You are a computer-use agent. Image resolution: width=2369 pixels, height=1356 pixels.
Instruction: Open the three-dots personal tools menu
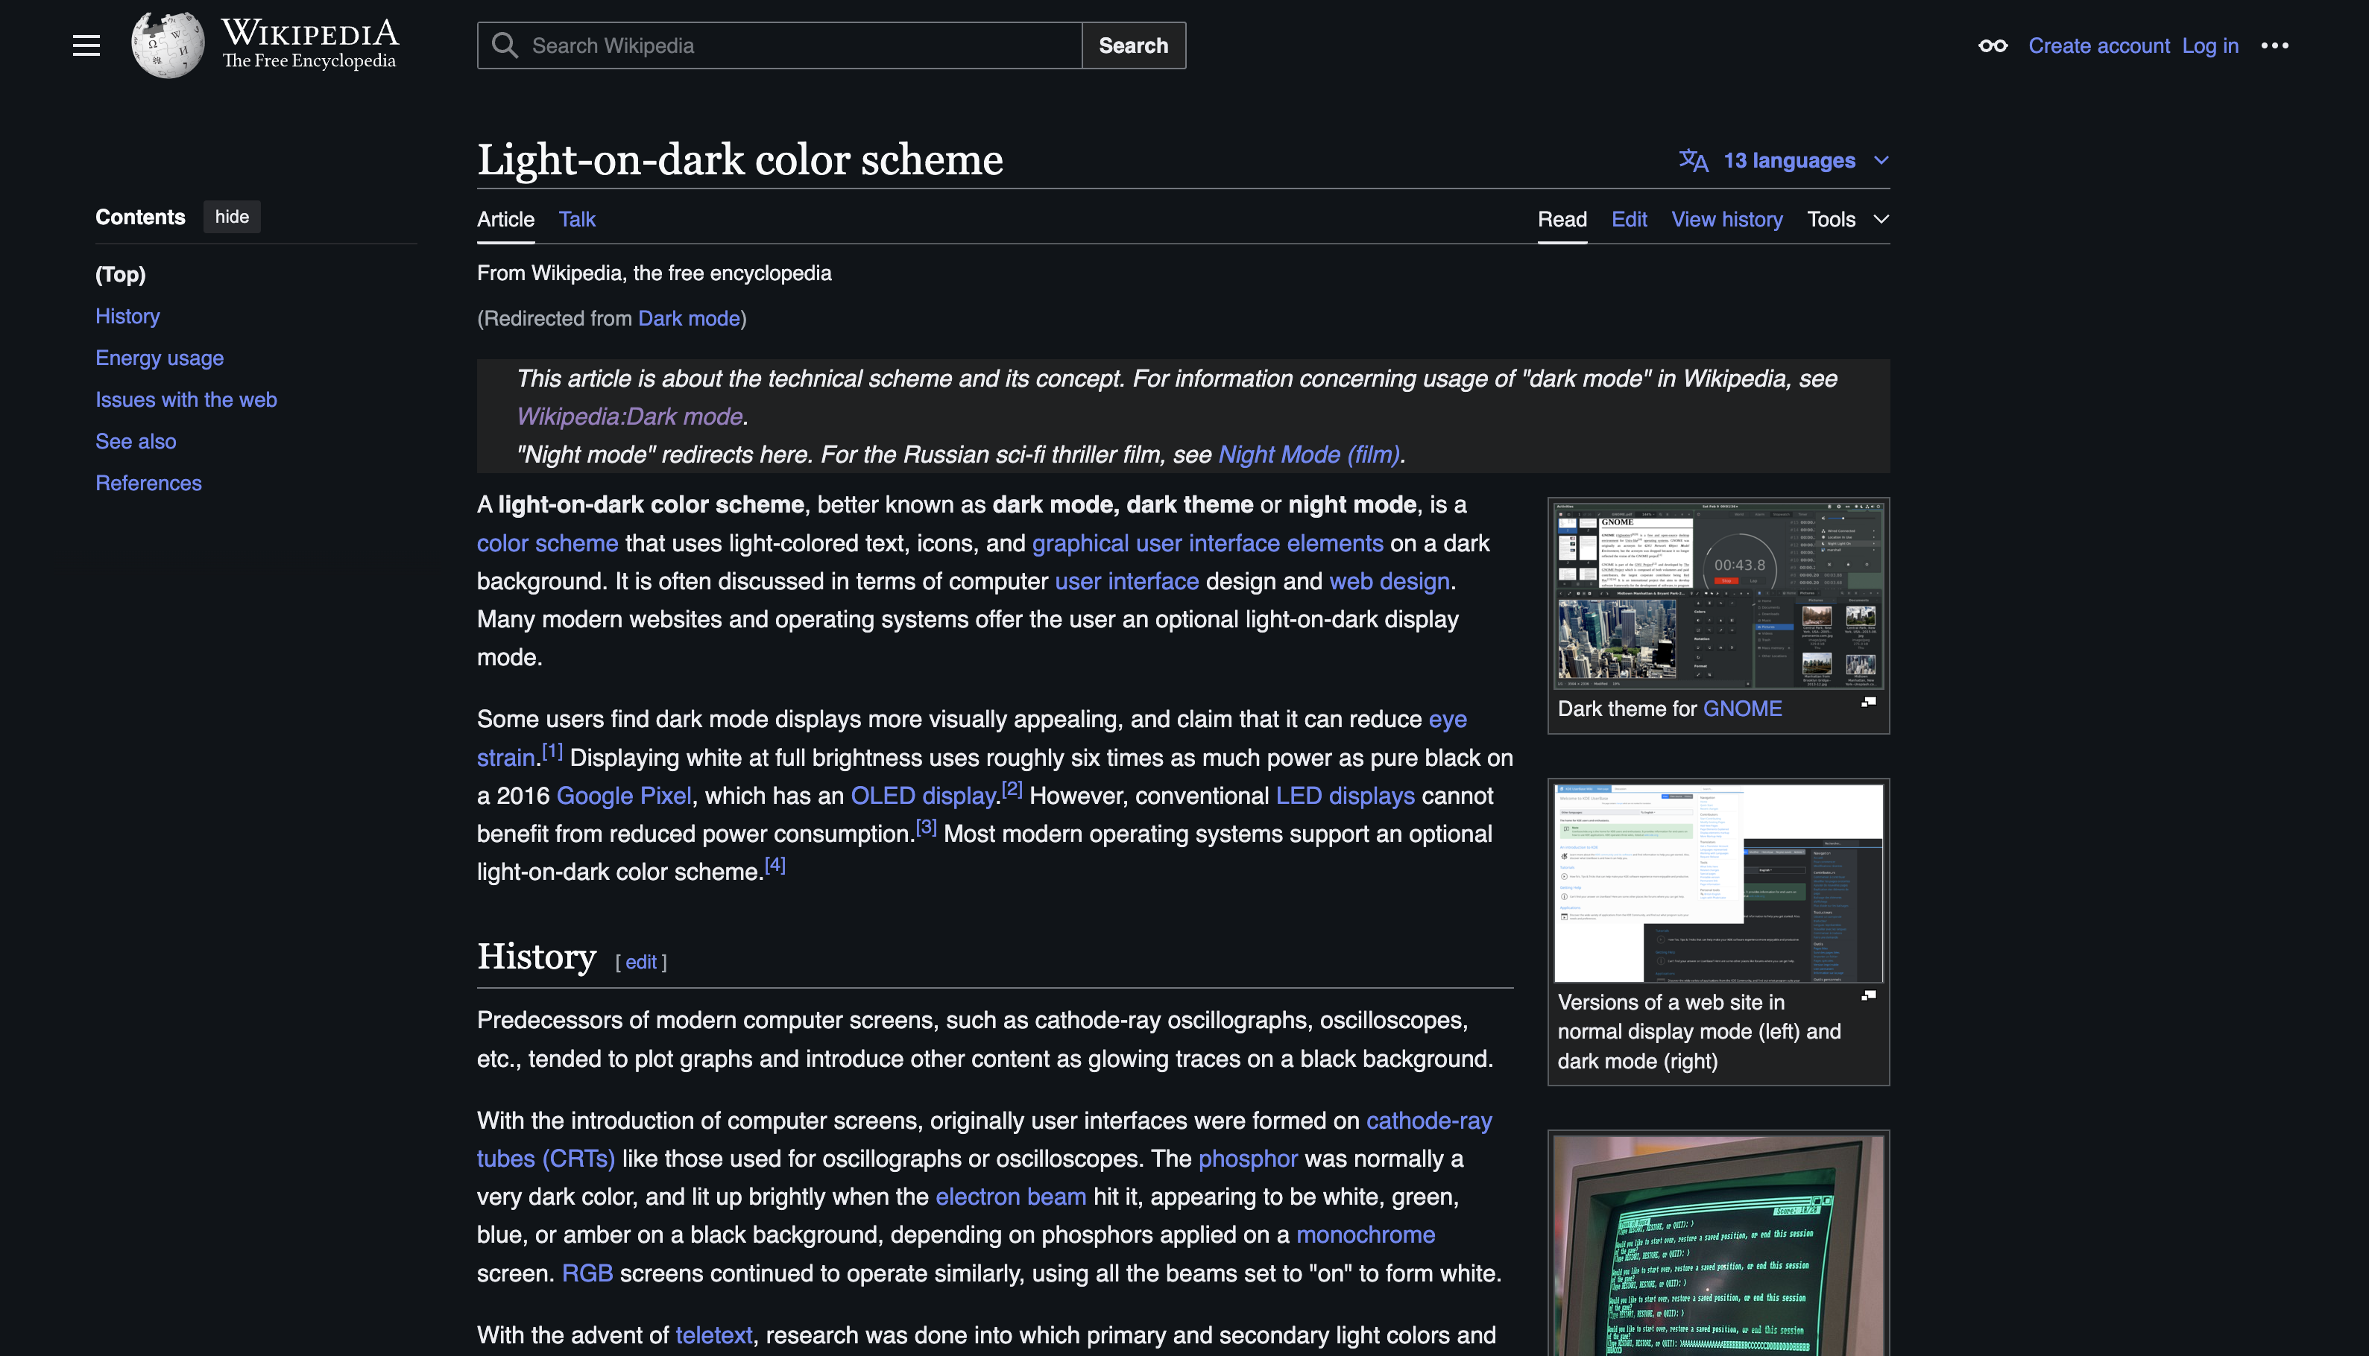click(2274, 45)
